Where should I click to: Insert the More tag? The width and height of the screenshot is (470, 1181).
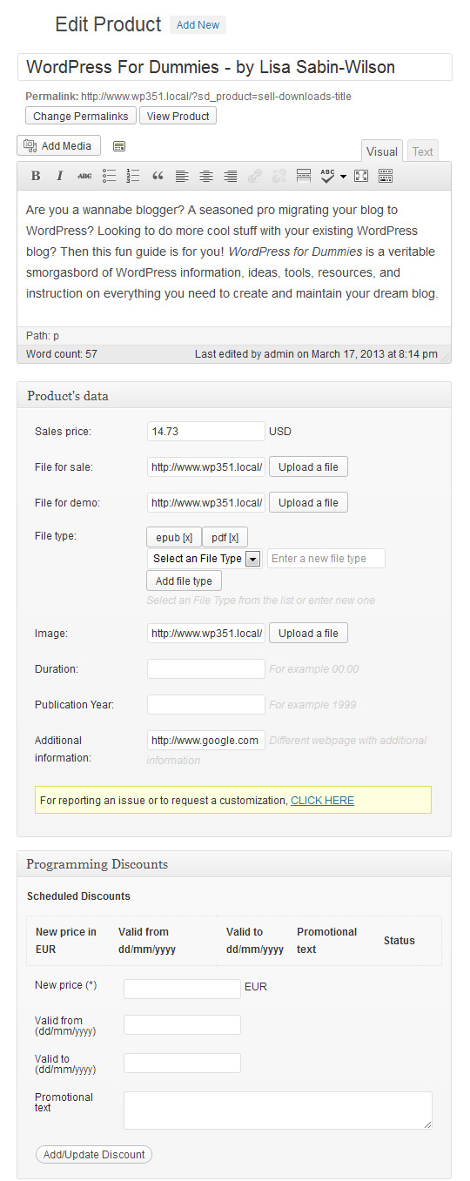[304, 176]
